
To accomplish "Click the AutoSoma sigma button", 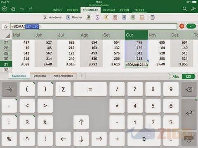I will pyautogui.click(x=52, y=17).
